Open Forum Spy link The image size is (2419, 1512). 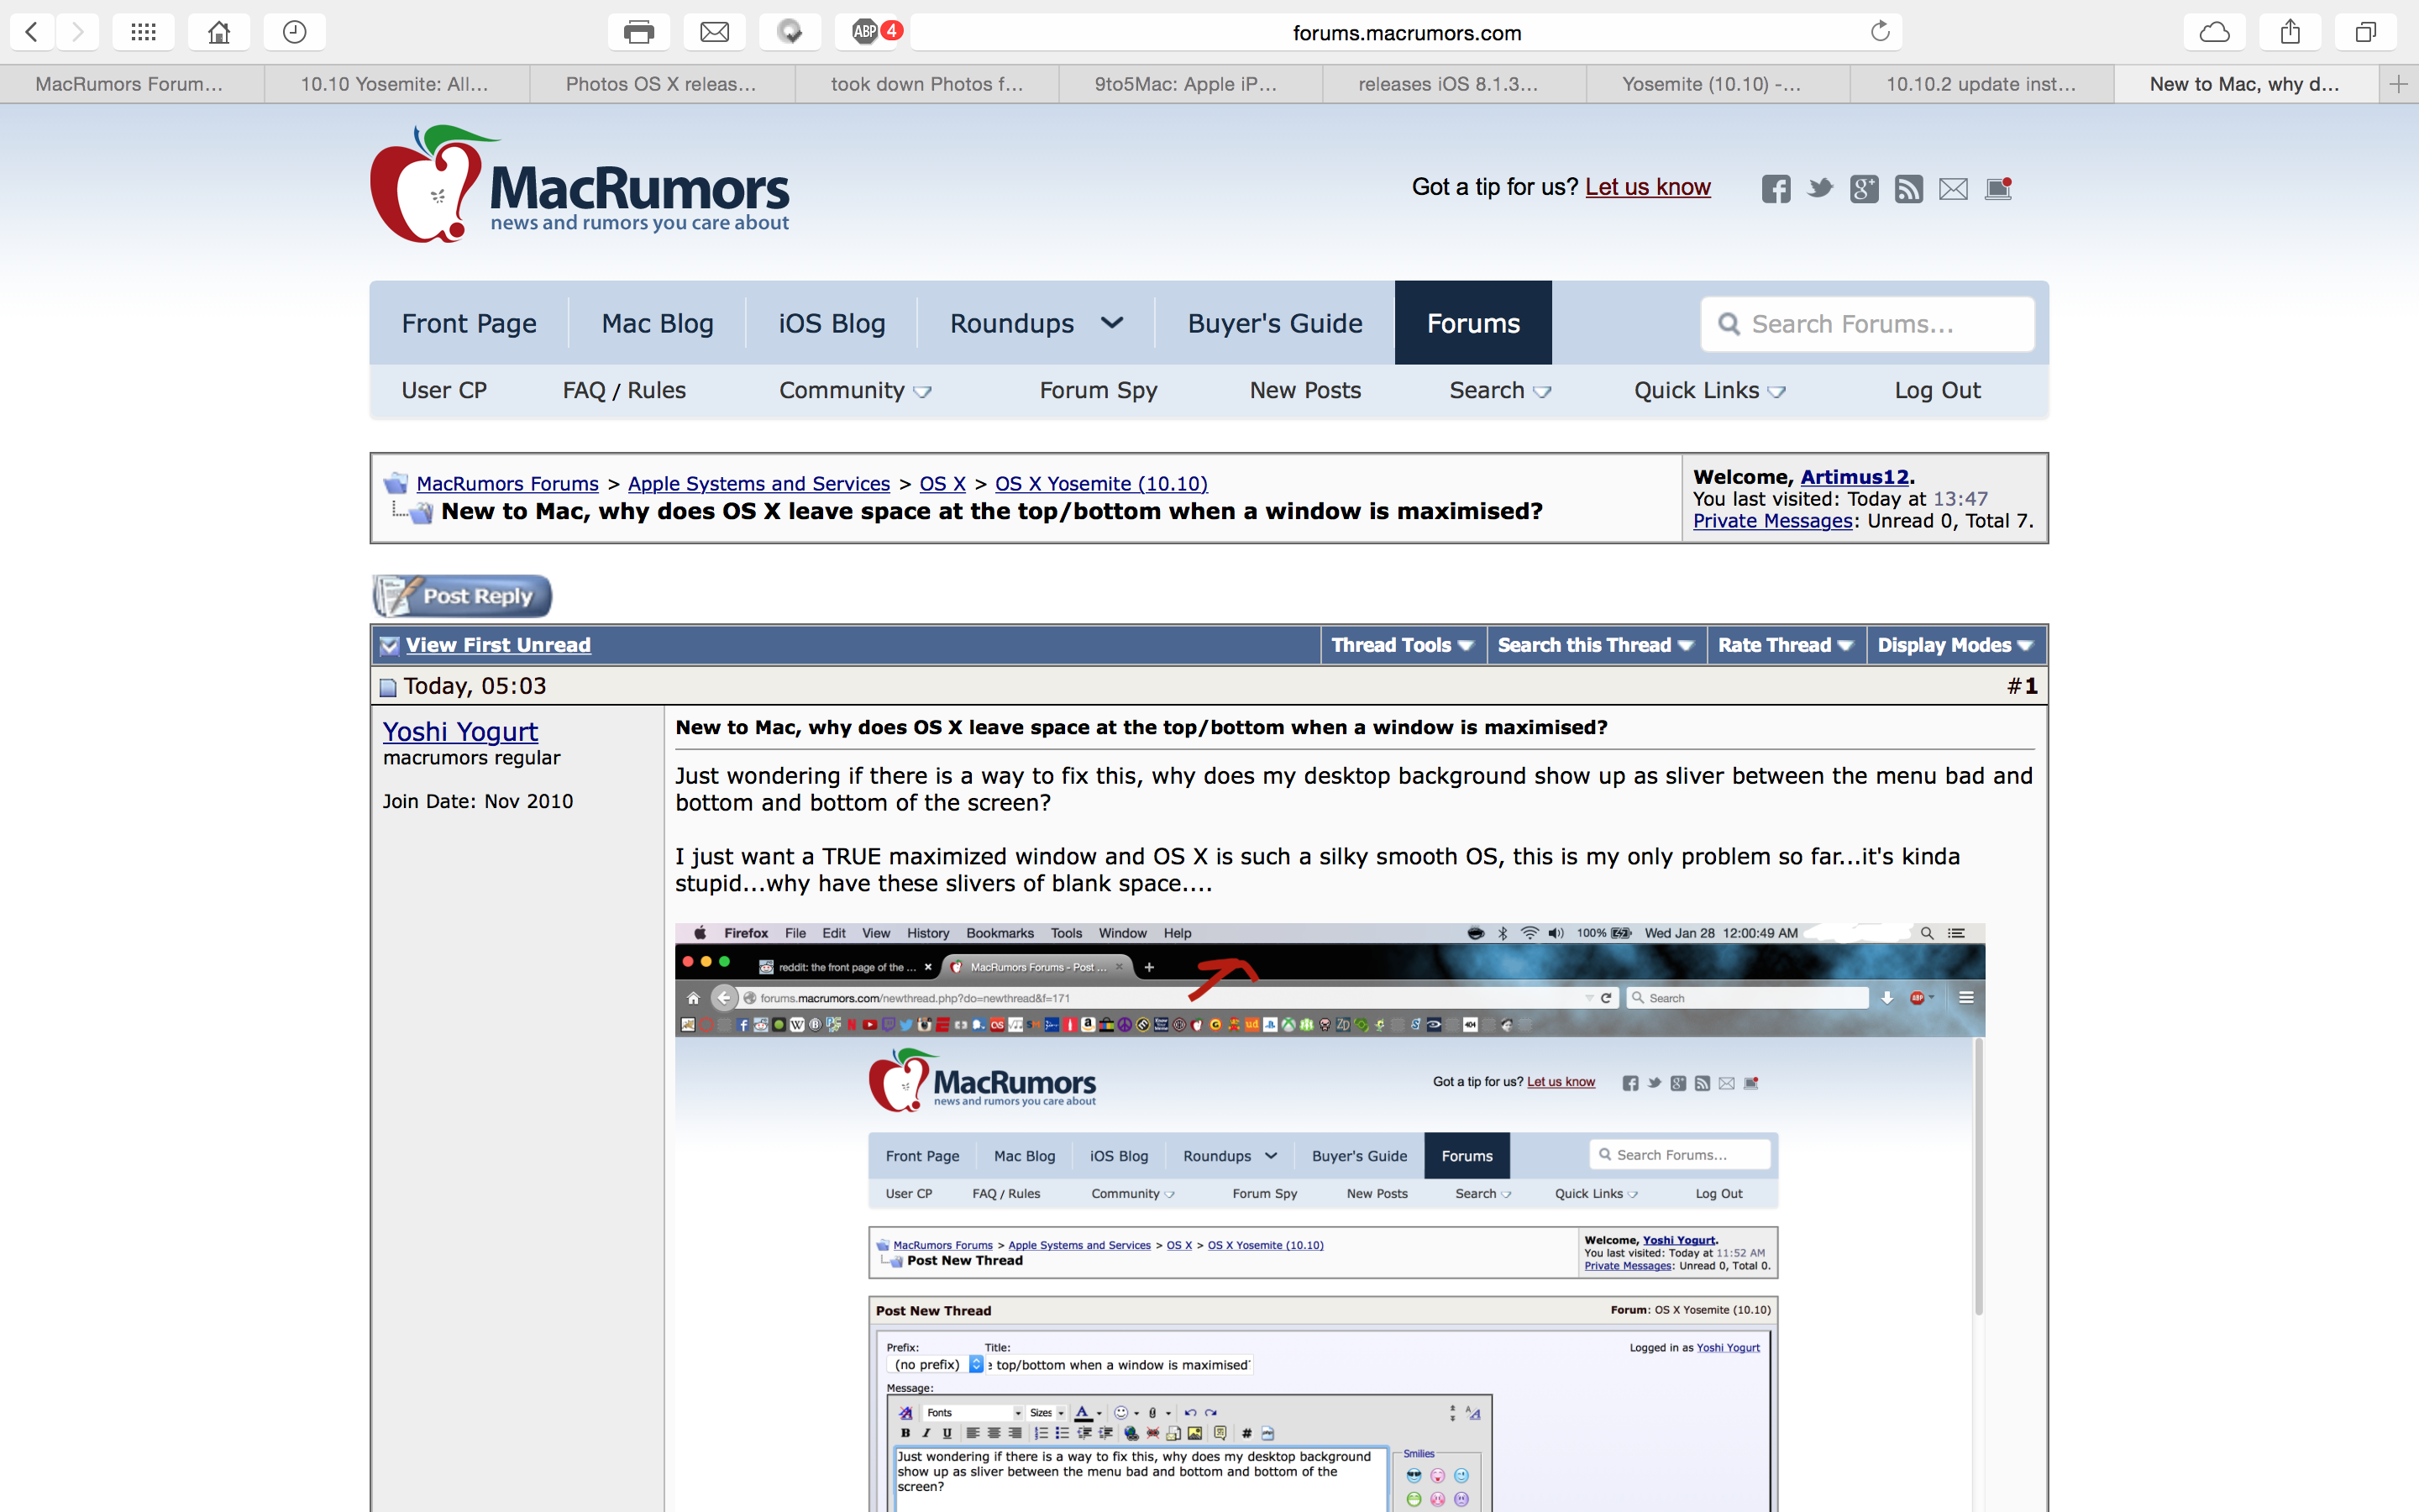[1099, 390]
